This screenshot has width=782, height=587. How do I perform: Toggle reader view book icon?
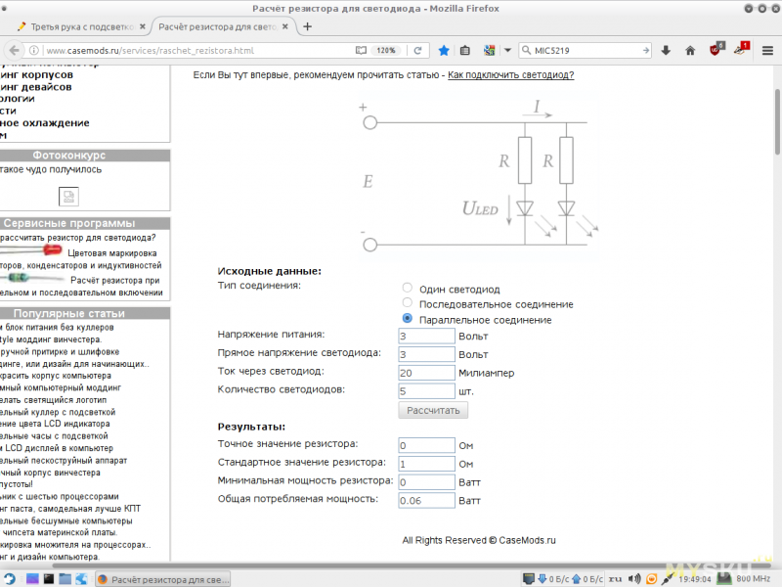[361, 51]
